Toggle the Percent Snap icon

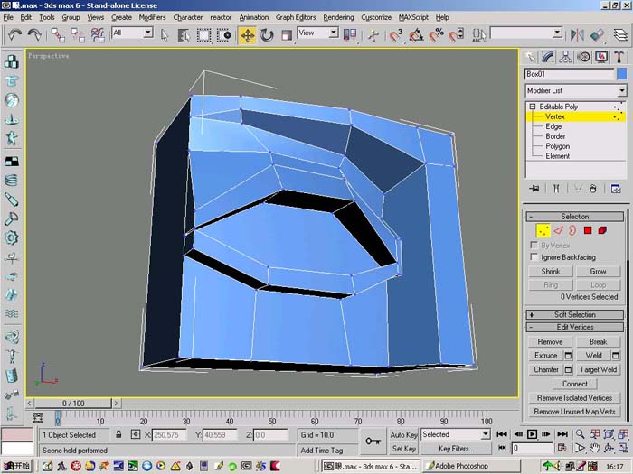pos(437,35)
